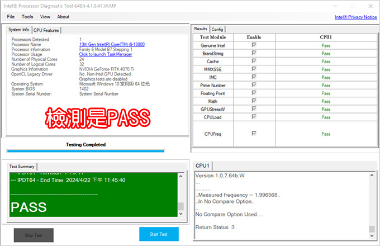Click CPU1 output scrollbar up arrow

point(372,175)
